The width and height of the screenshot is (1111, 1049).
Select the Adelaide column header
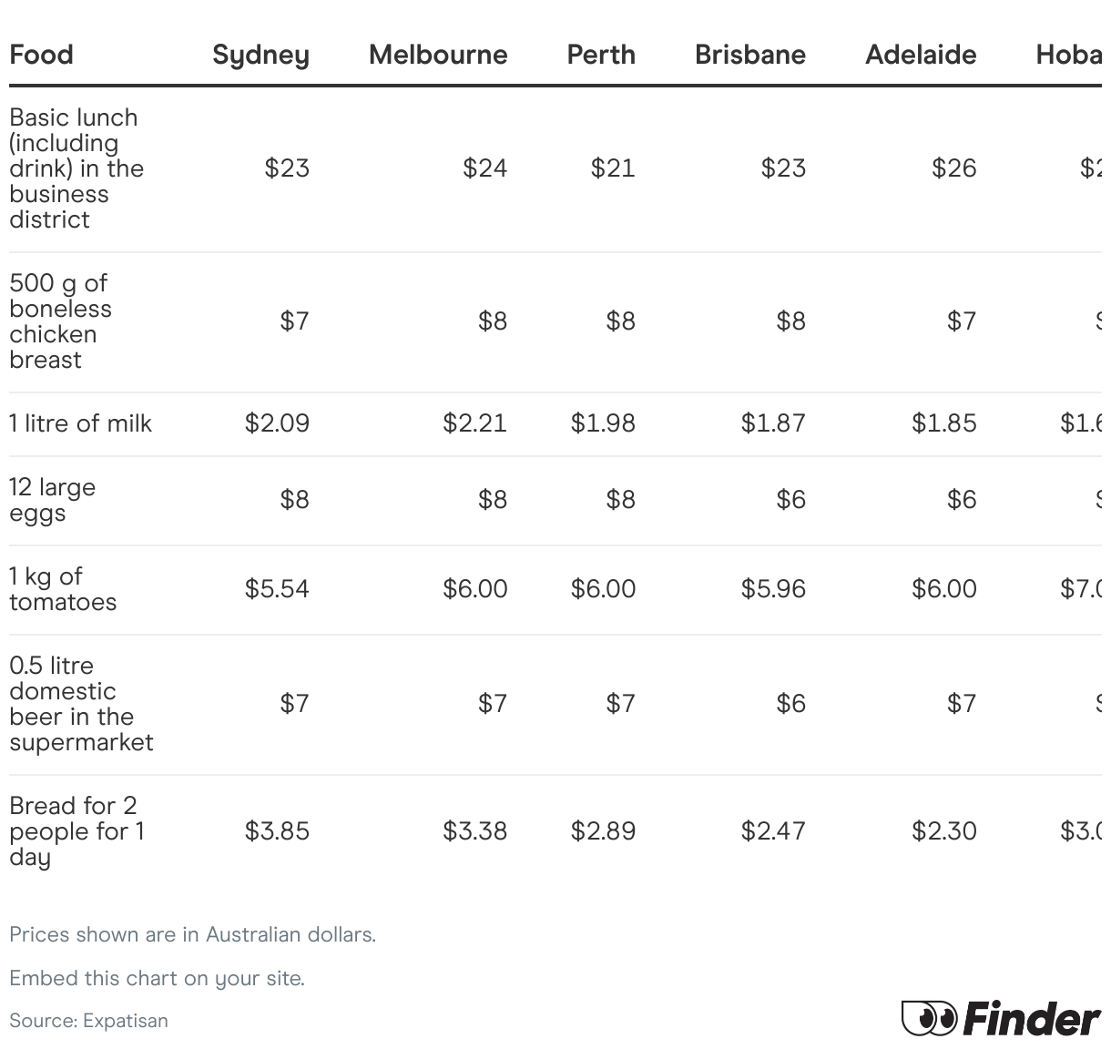pyautogui.click(x=921, y=55)
